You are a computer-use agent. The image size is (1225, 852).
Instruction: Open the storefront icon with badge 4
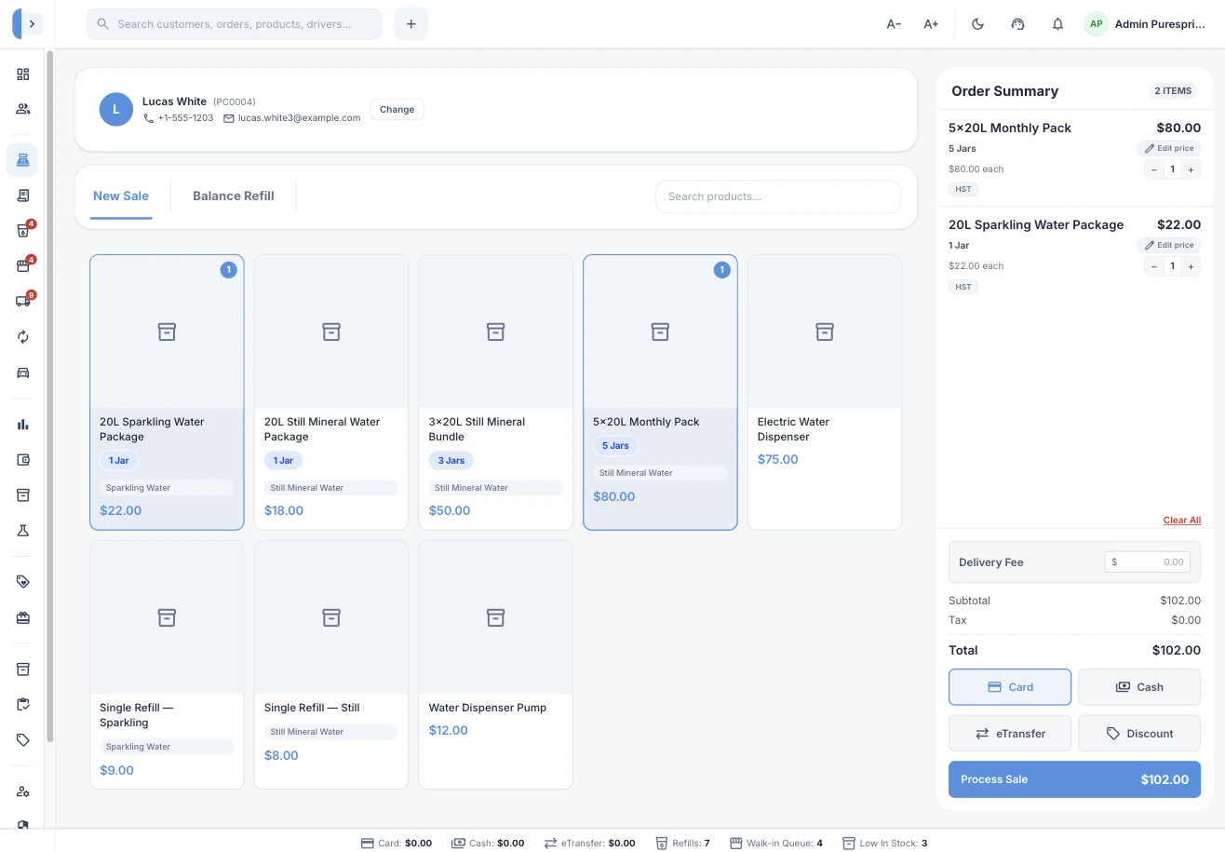[x=22, y=266]
